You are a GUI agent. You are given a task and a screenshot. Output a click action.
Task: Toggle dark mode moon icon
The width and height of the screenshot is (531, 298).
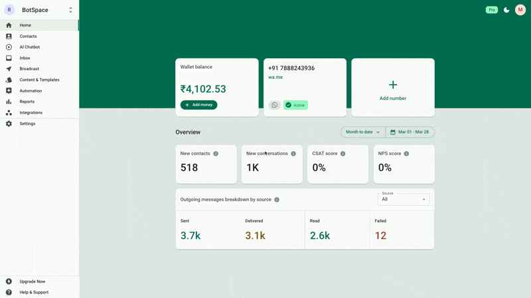(x=506, y=10)
